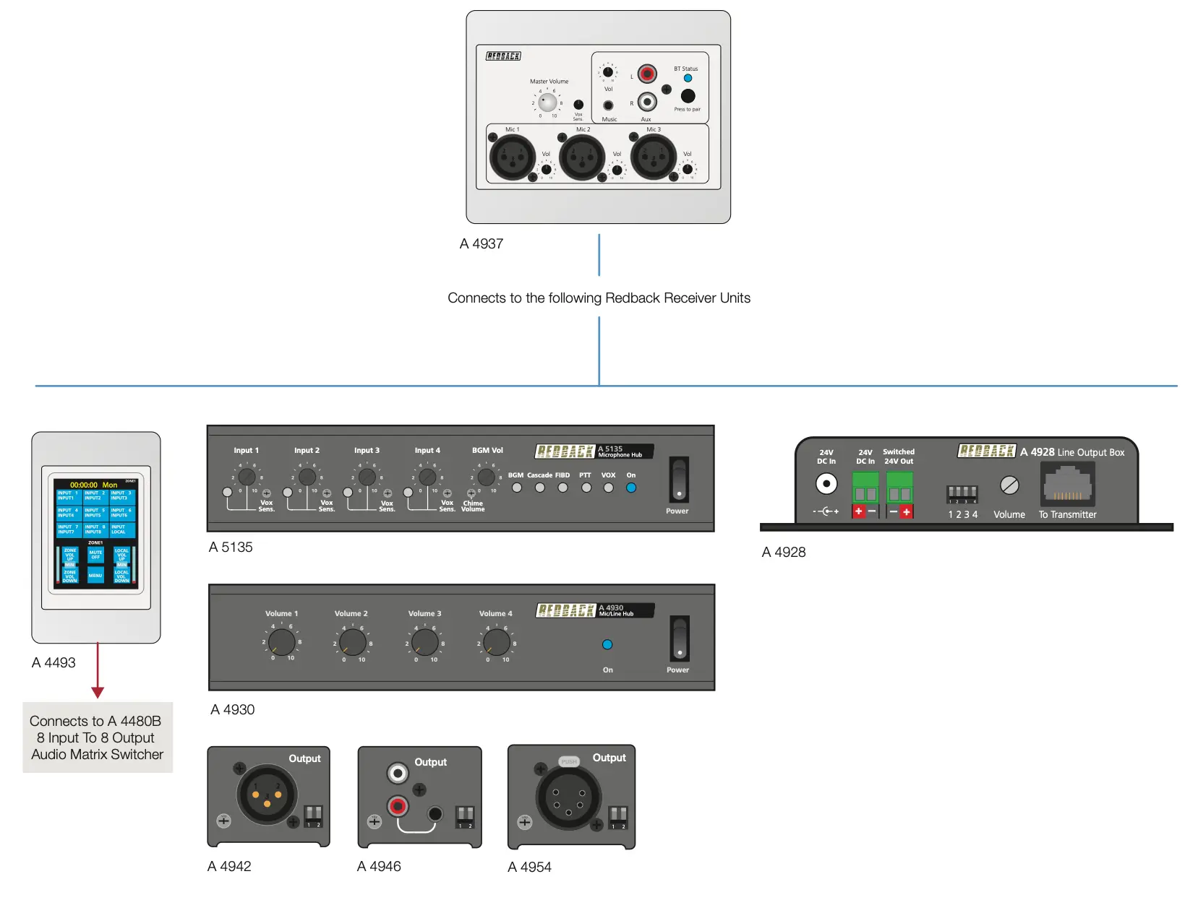The width and height of the screenshot is (1198, 900).
Task: Turn the Mic 1 Vol knob
Action: [547, 170]
